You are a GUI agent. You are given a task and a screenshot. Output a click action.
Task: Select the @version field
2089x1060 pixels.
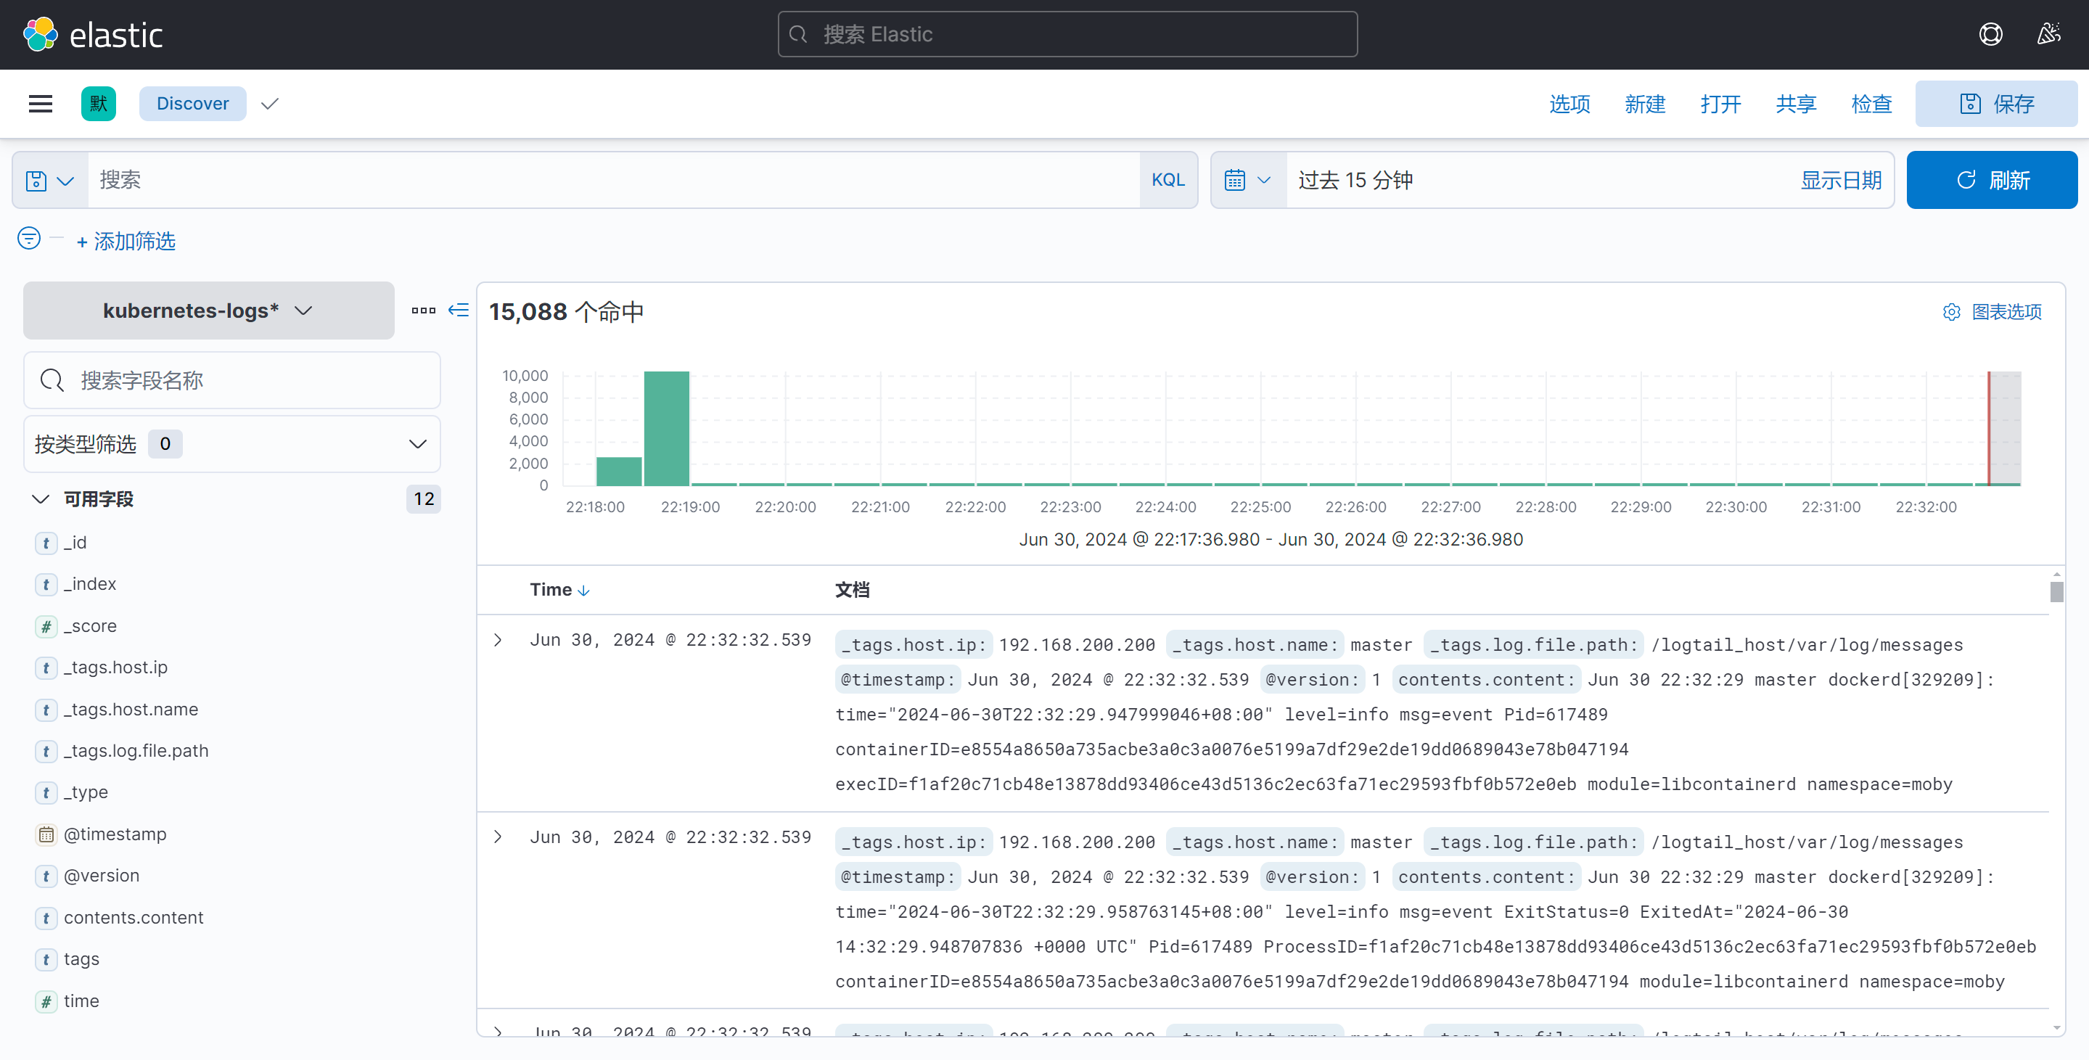coord(102,876)
